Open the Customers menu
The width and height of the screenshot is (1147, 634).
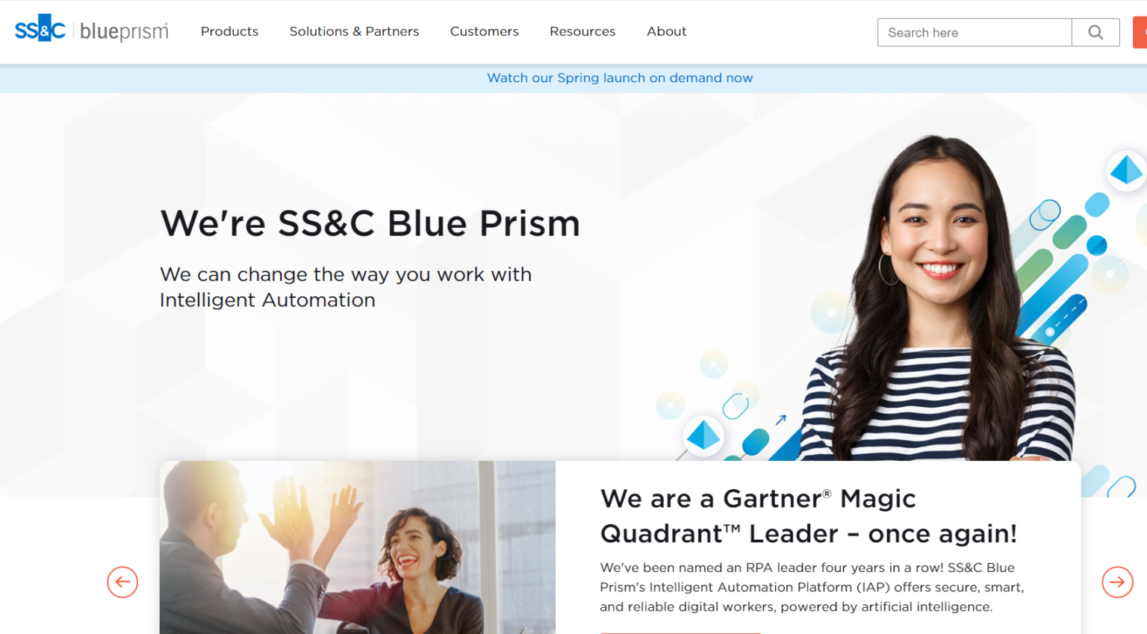coord(484,31)
